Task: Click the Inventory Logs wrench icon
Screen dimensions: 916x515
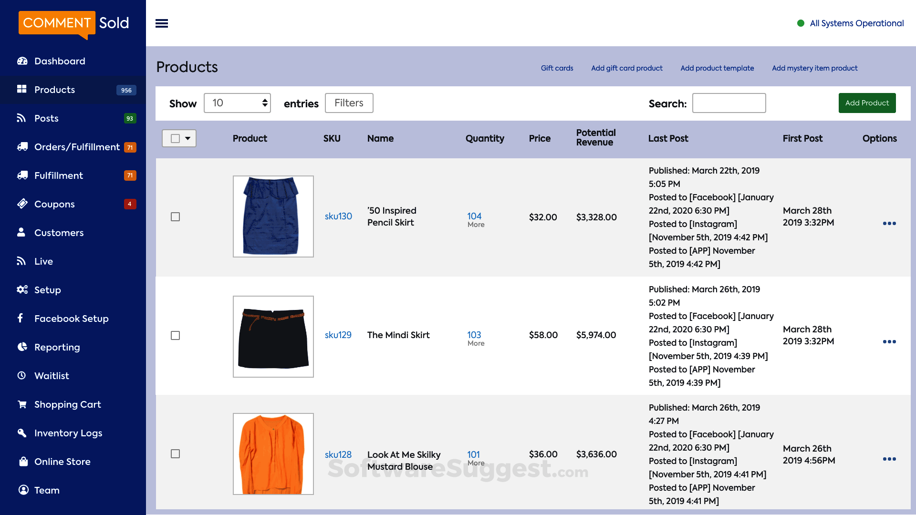Action: tap(22, 433)
